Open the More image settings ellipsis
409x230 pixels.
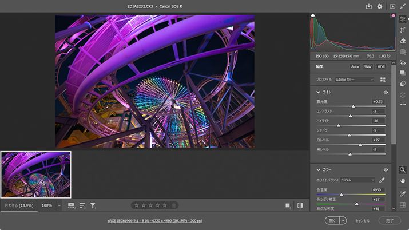(x=403, y=104)
